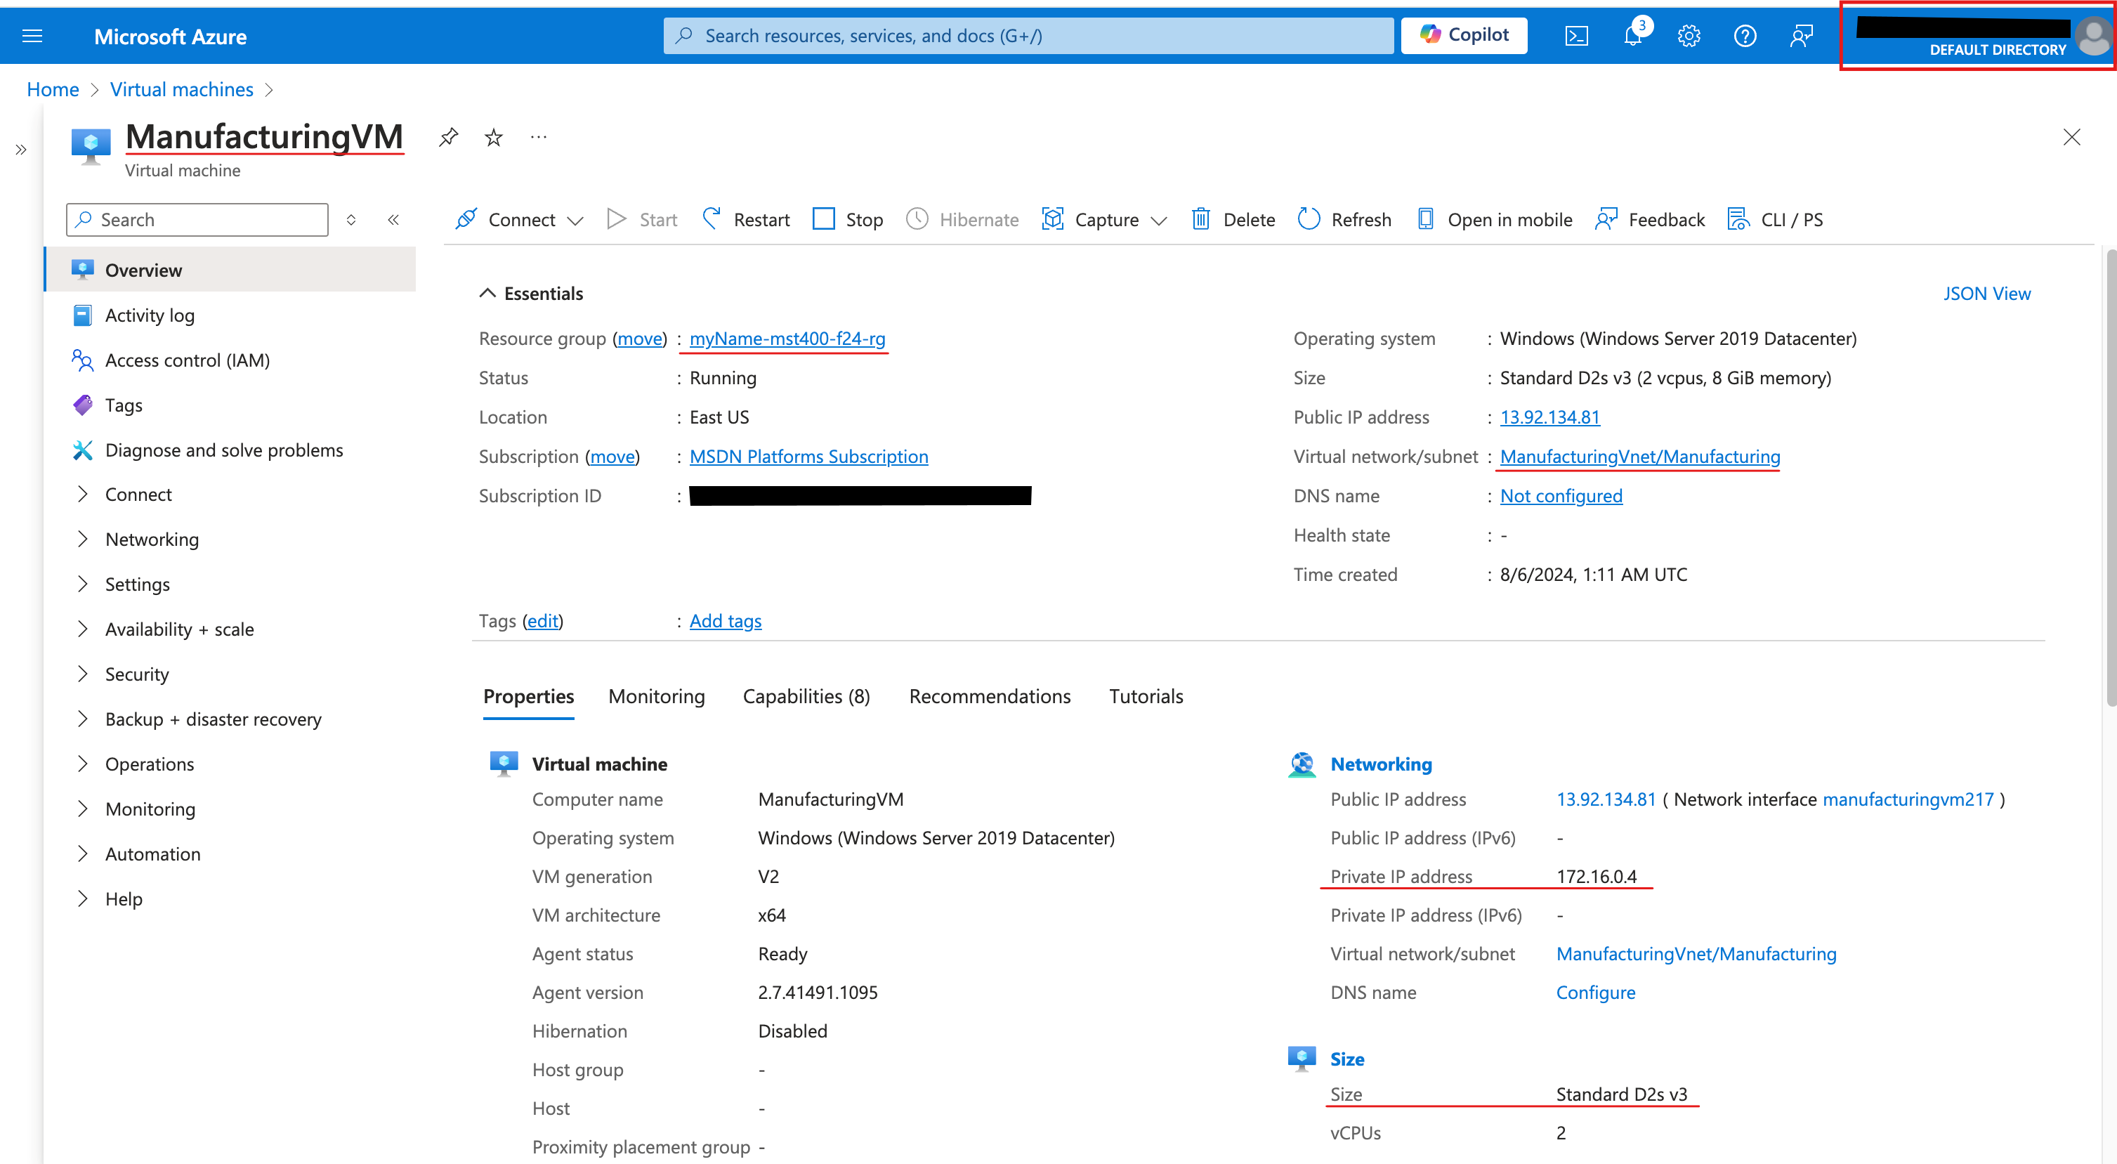Screen dimensions: 2117x1164
Task: Go to Virtual machines breadcrumb
Action: [x=182, y=89]
